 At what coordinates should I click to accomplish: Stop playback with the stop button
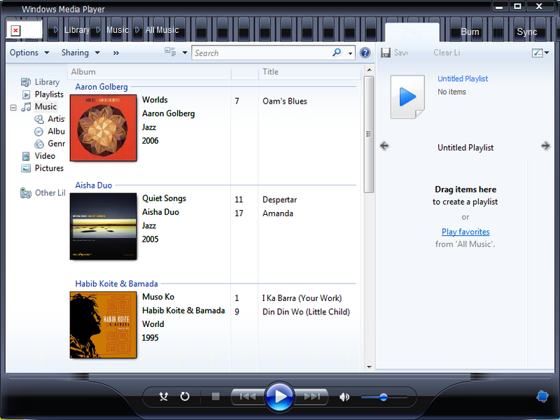click(x=216, y=396)
